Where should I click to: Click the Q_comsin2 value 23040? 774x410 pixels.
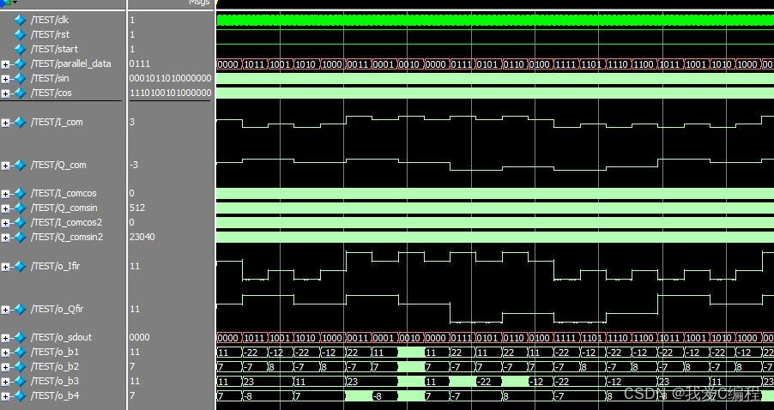(x=142, y=237)
